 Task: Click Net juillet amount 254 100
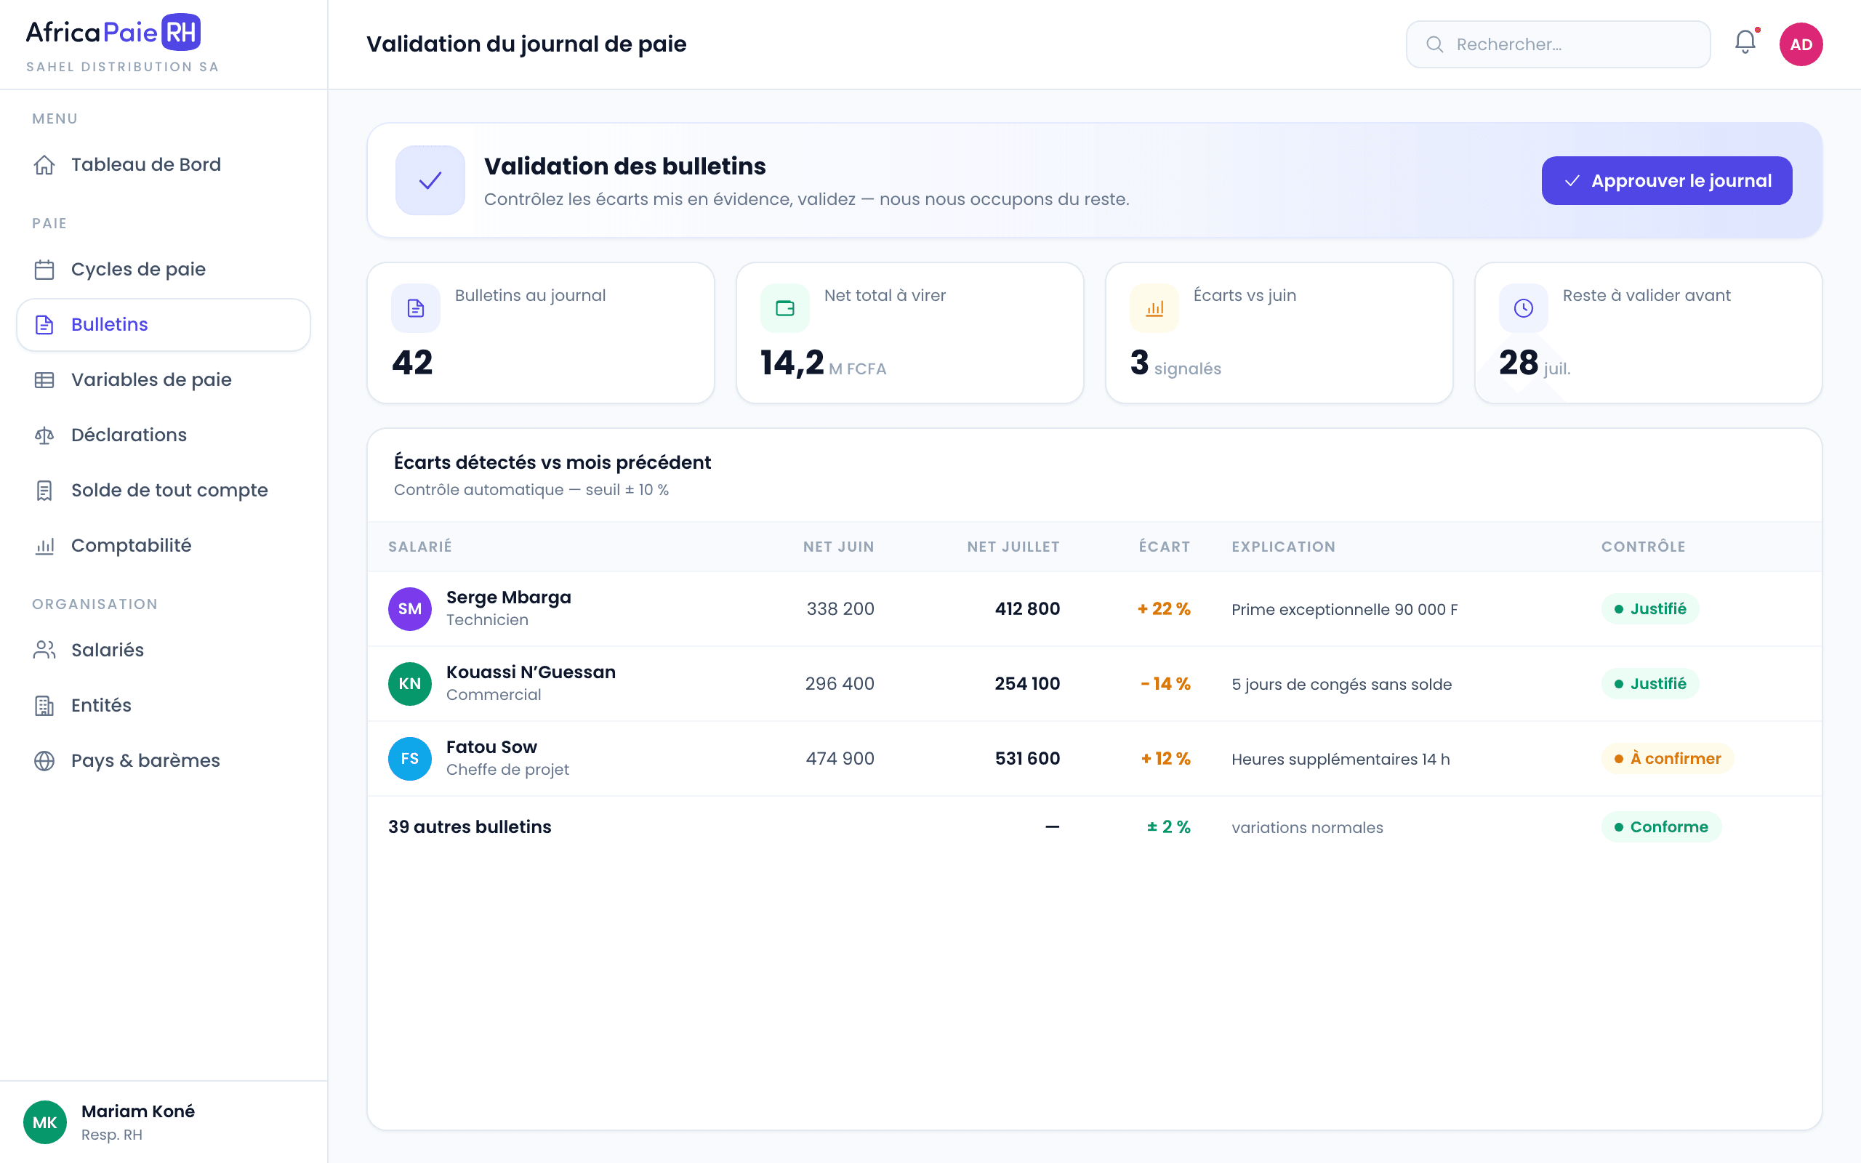point(1027,684)
